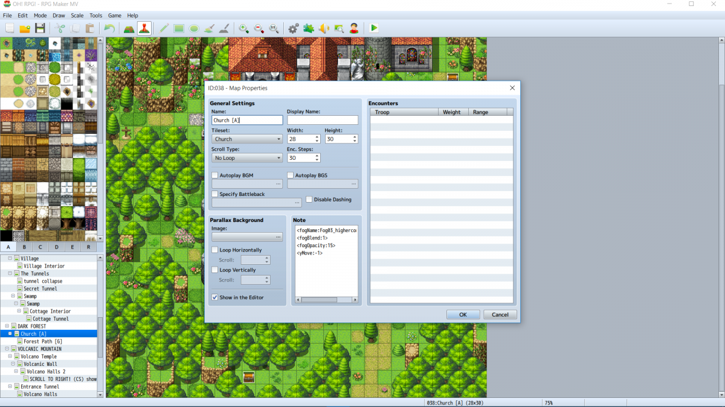
Task: Click the parallax Image browse button
Action: click(x=278, y=238)
